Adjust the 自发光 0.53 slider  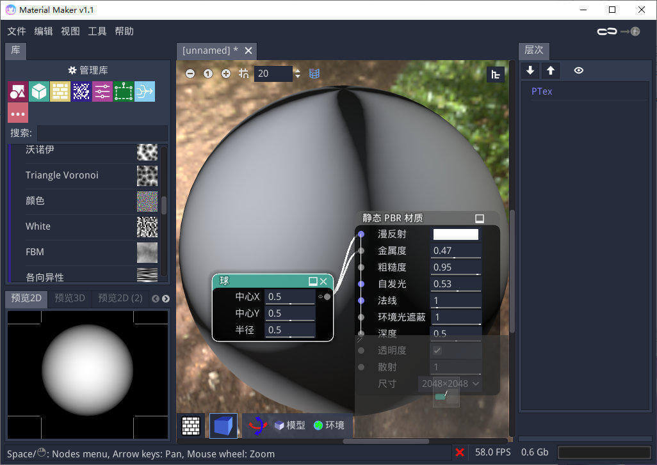(x=456, y=284)
